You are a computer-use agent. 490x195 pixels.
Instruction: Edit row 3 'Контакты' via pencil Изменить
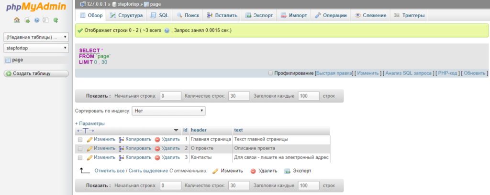click(101, 157)
